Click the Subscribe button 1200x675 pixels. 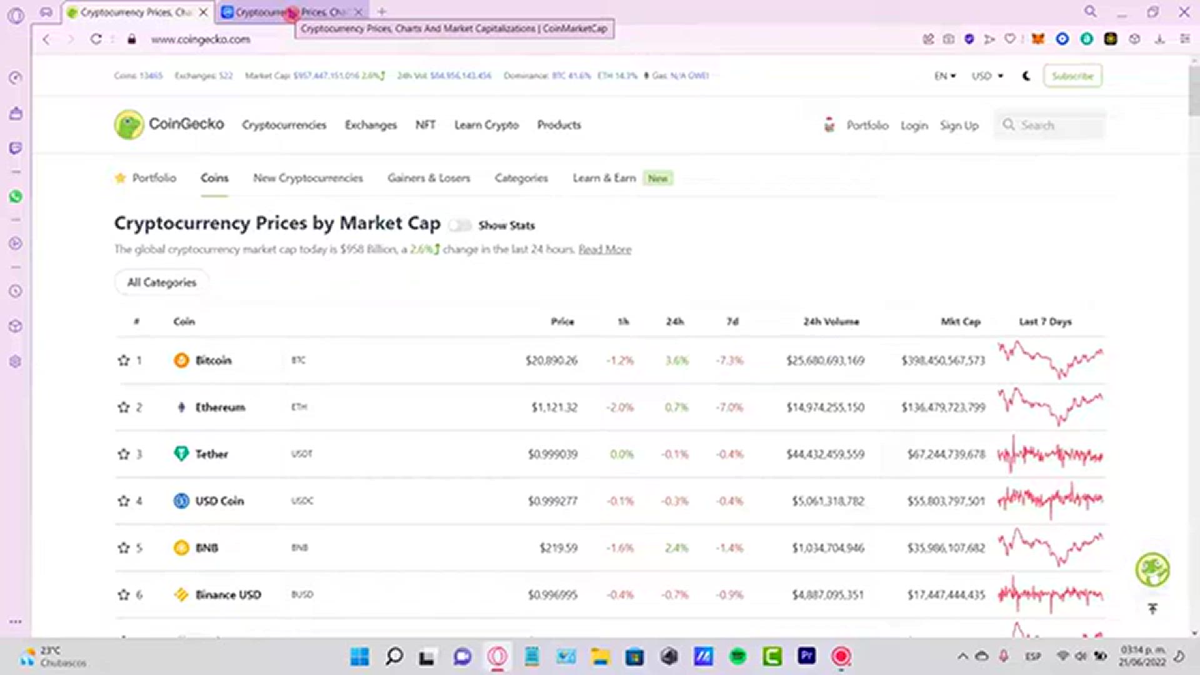click(1072, 76)
